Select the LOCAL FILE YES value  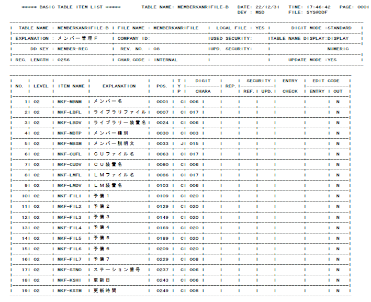pyautogui.click(x=260, y=28)
